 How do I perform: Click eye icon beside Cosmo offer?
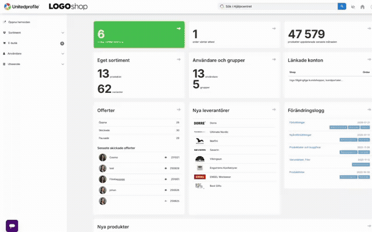point(166,157)
